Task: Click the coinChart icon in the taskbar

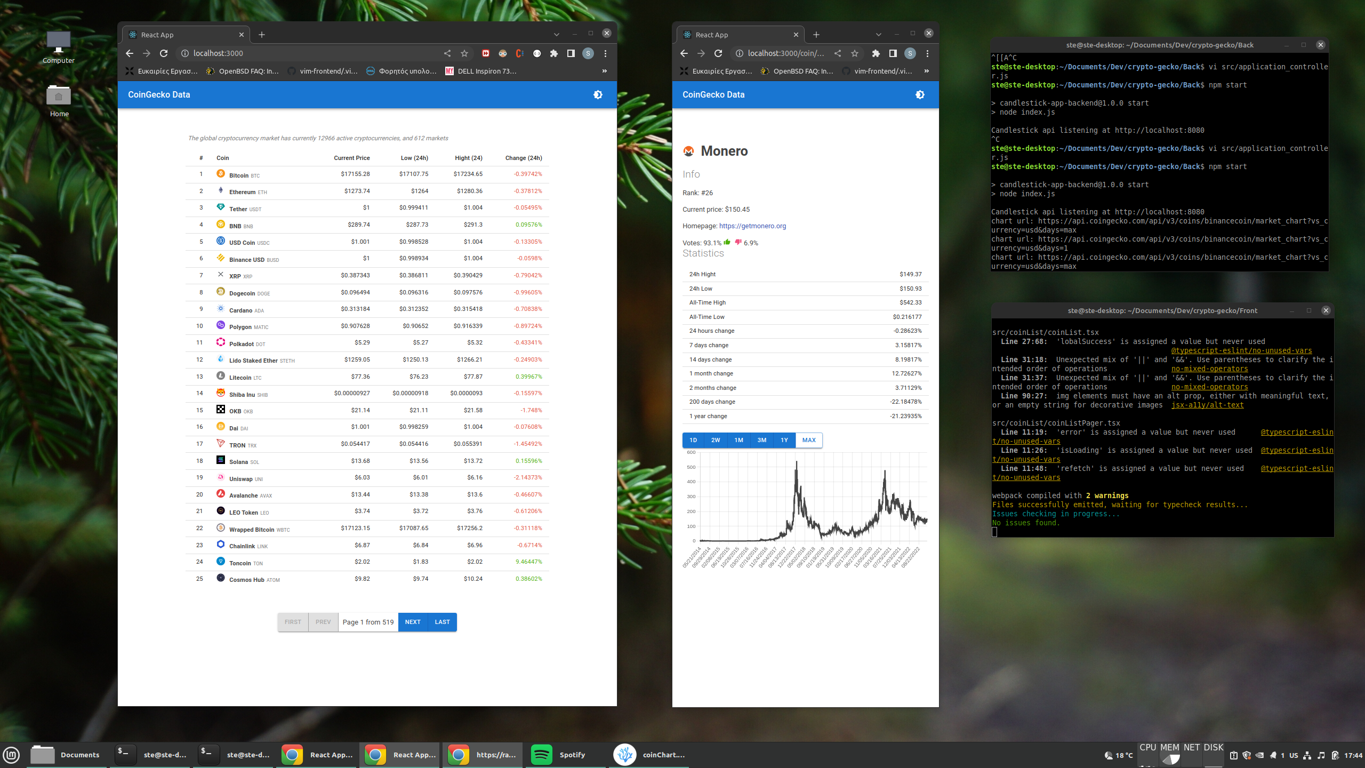Action: (625, 755)
